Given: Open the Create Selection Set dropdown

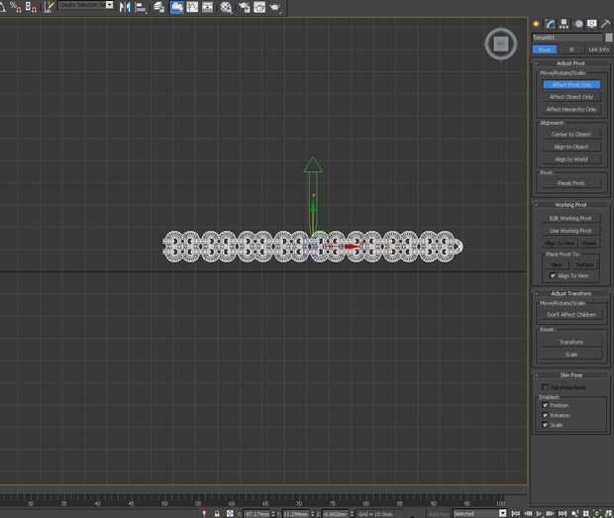Looking at the screenshot, I should (84, 5).
